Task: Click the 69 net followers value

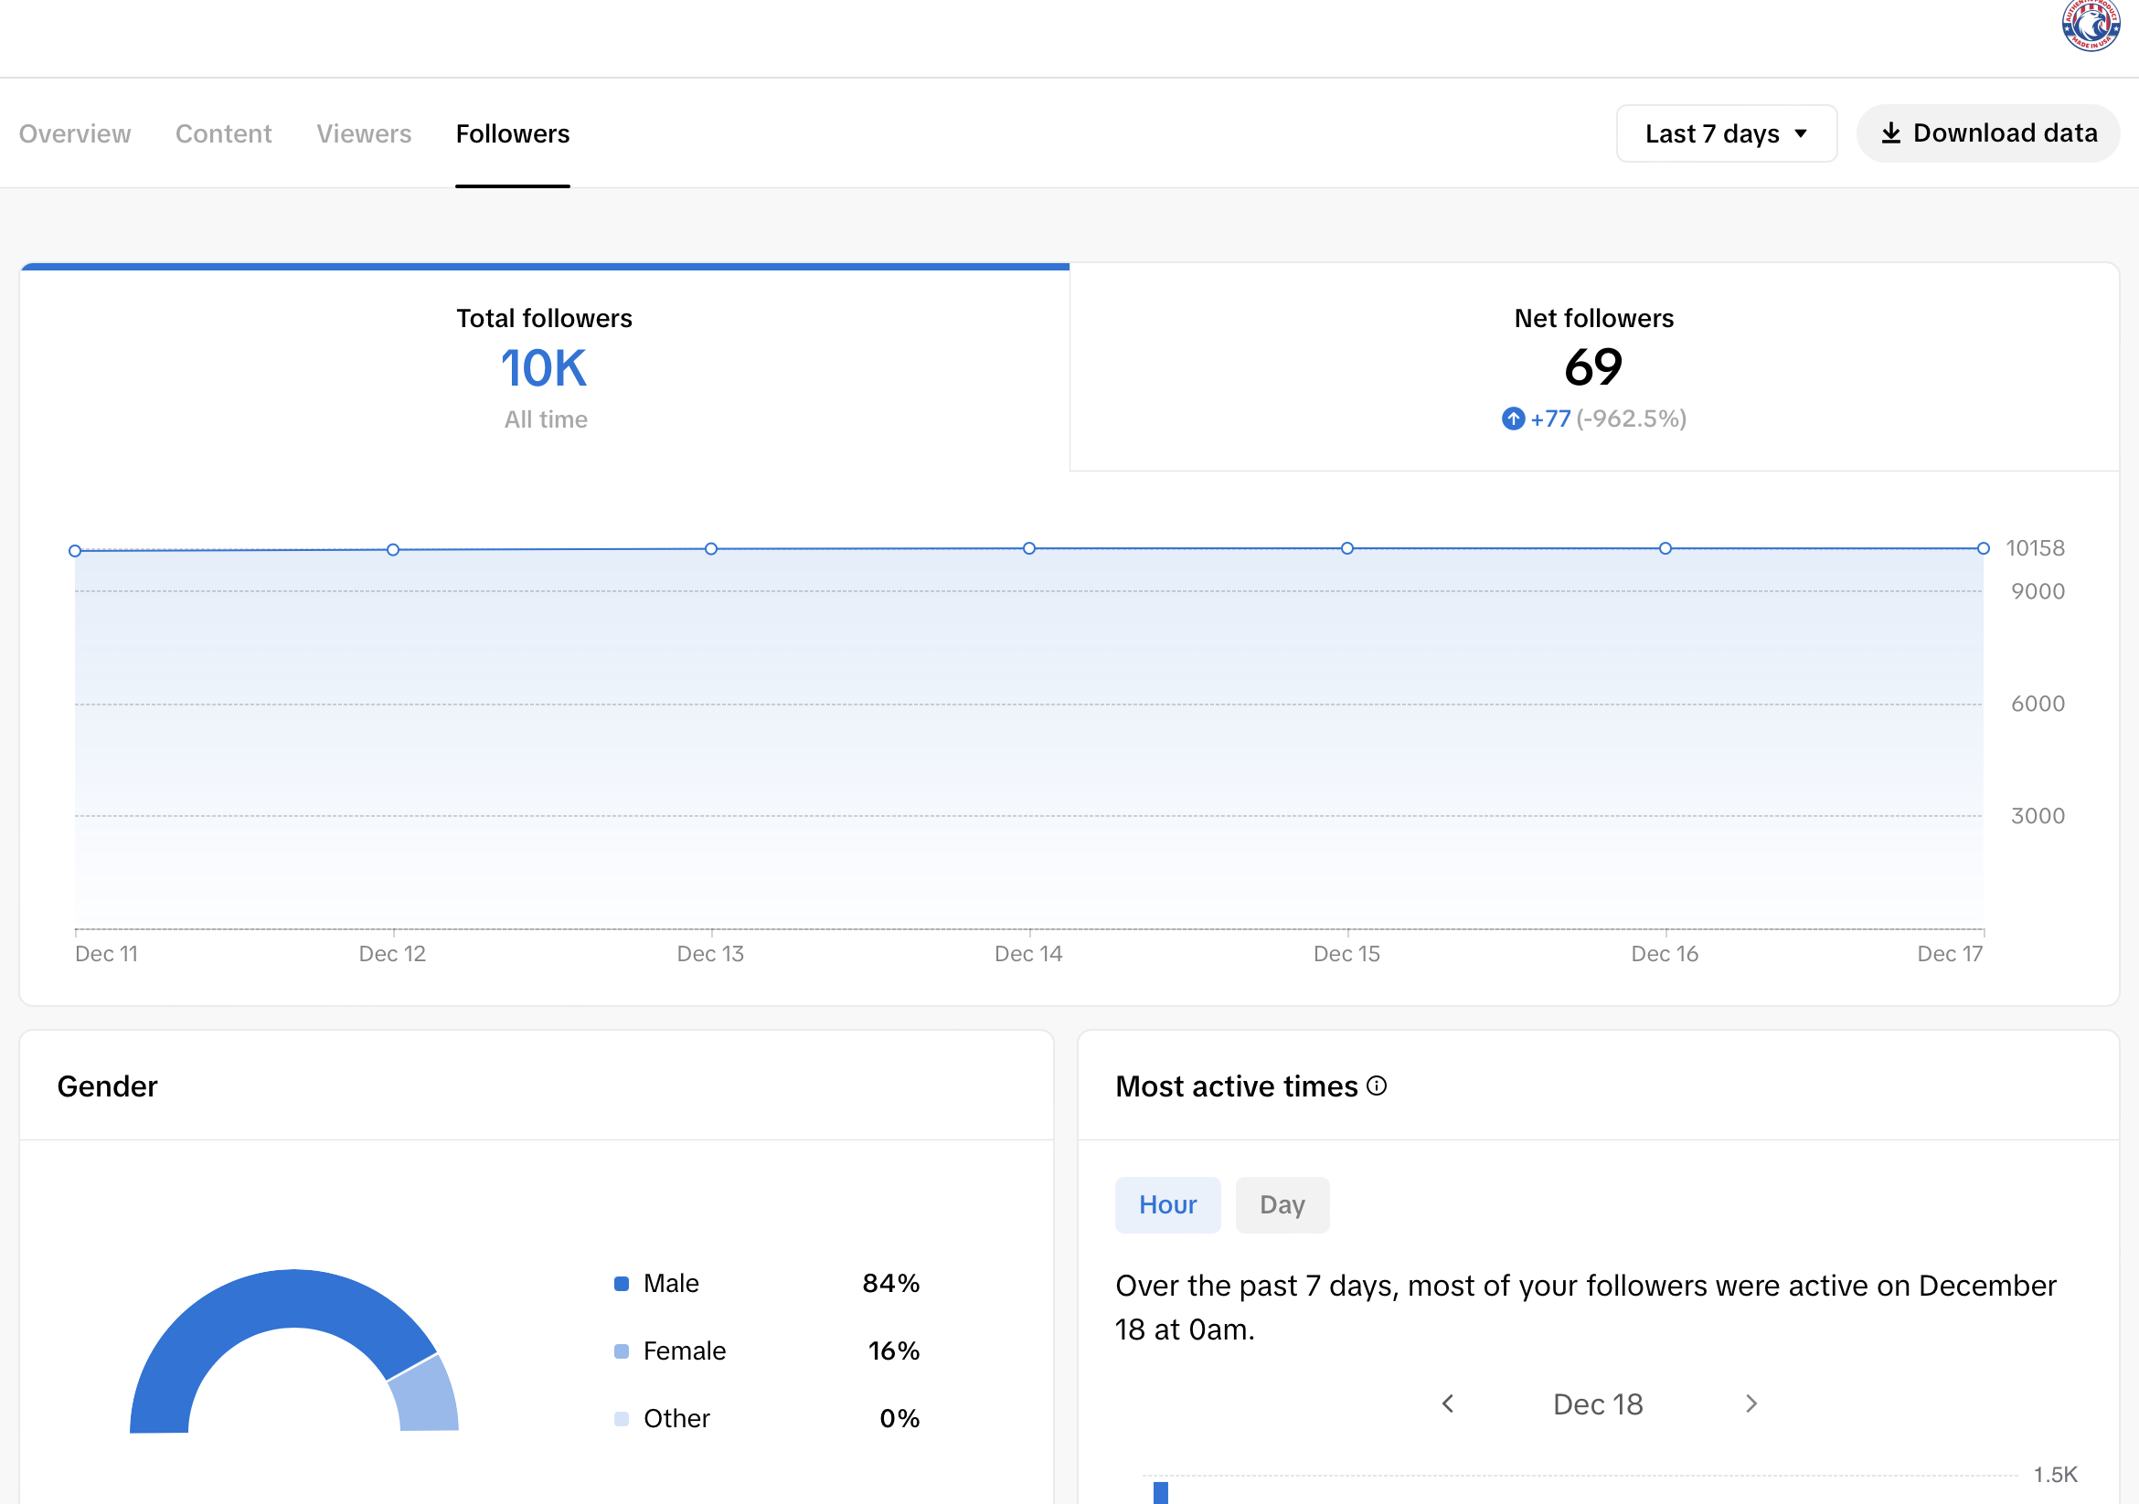Action: 1594,367
